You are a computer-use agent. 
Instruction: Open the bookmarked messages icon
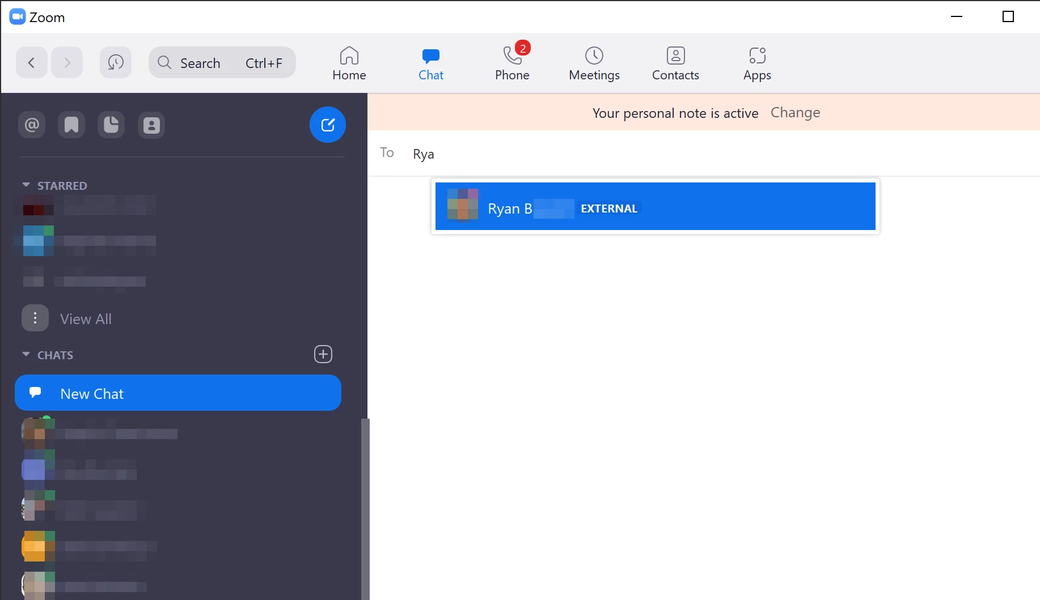(71, 125)
